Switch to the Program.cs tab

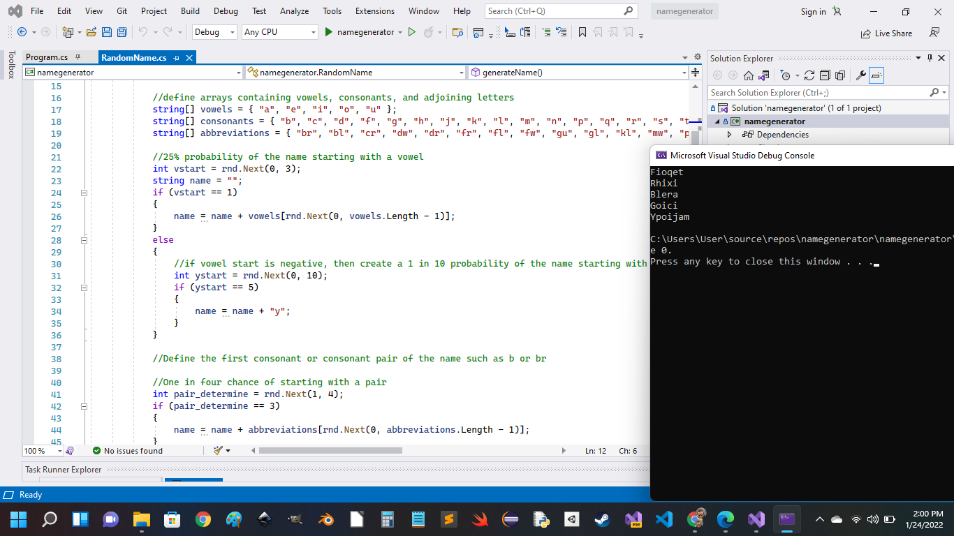click(x=47, y=58)
